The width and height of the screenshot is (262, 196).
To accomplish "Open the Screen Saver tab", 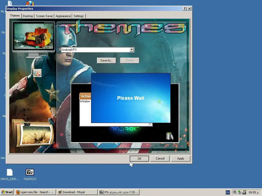I will 44,16.
